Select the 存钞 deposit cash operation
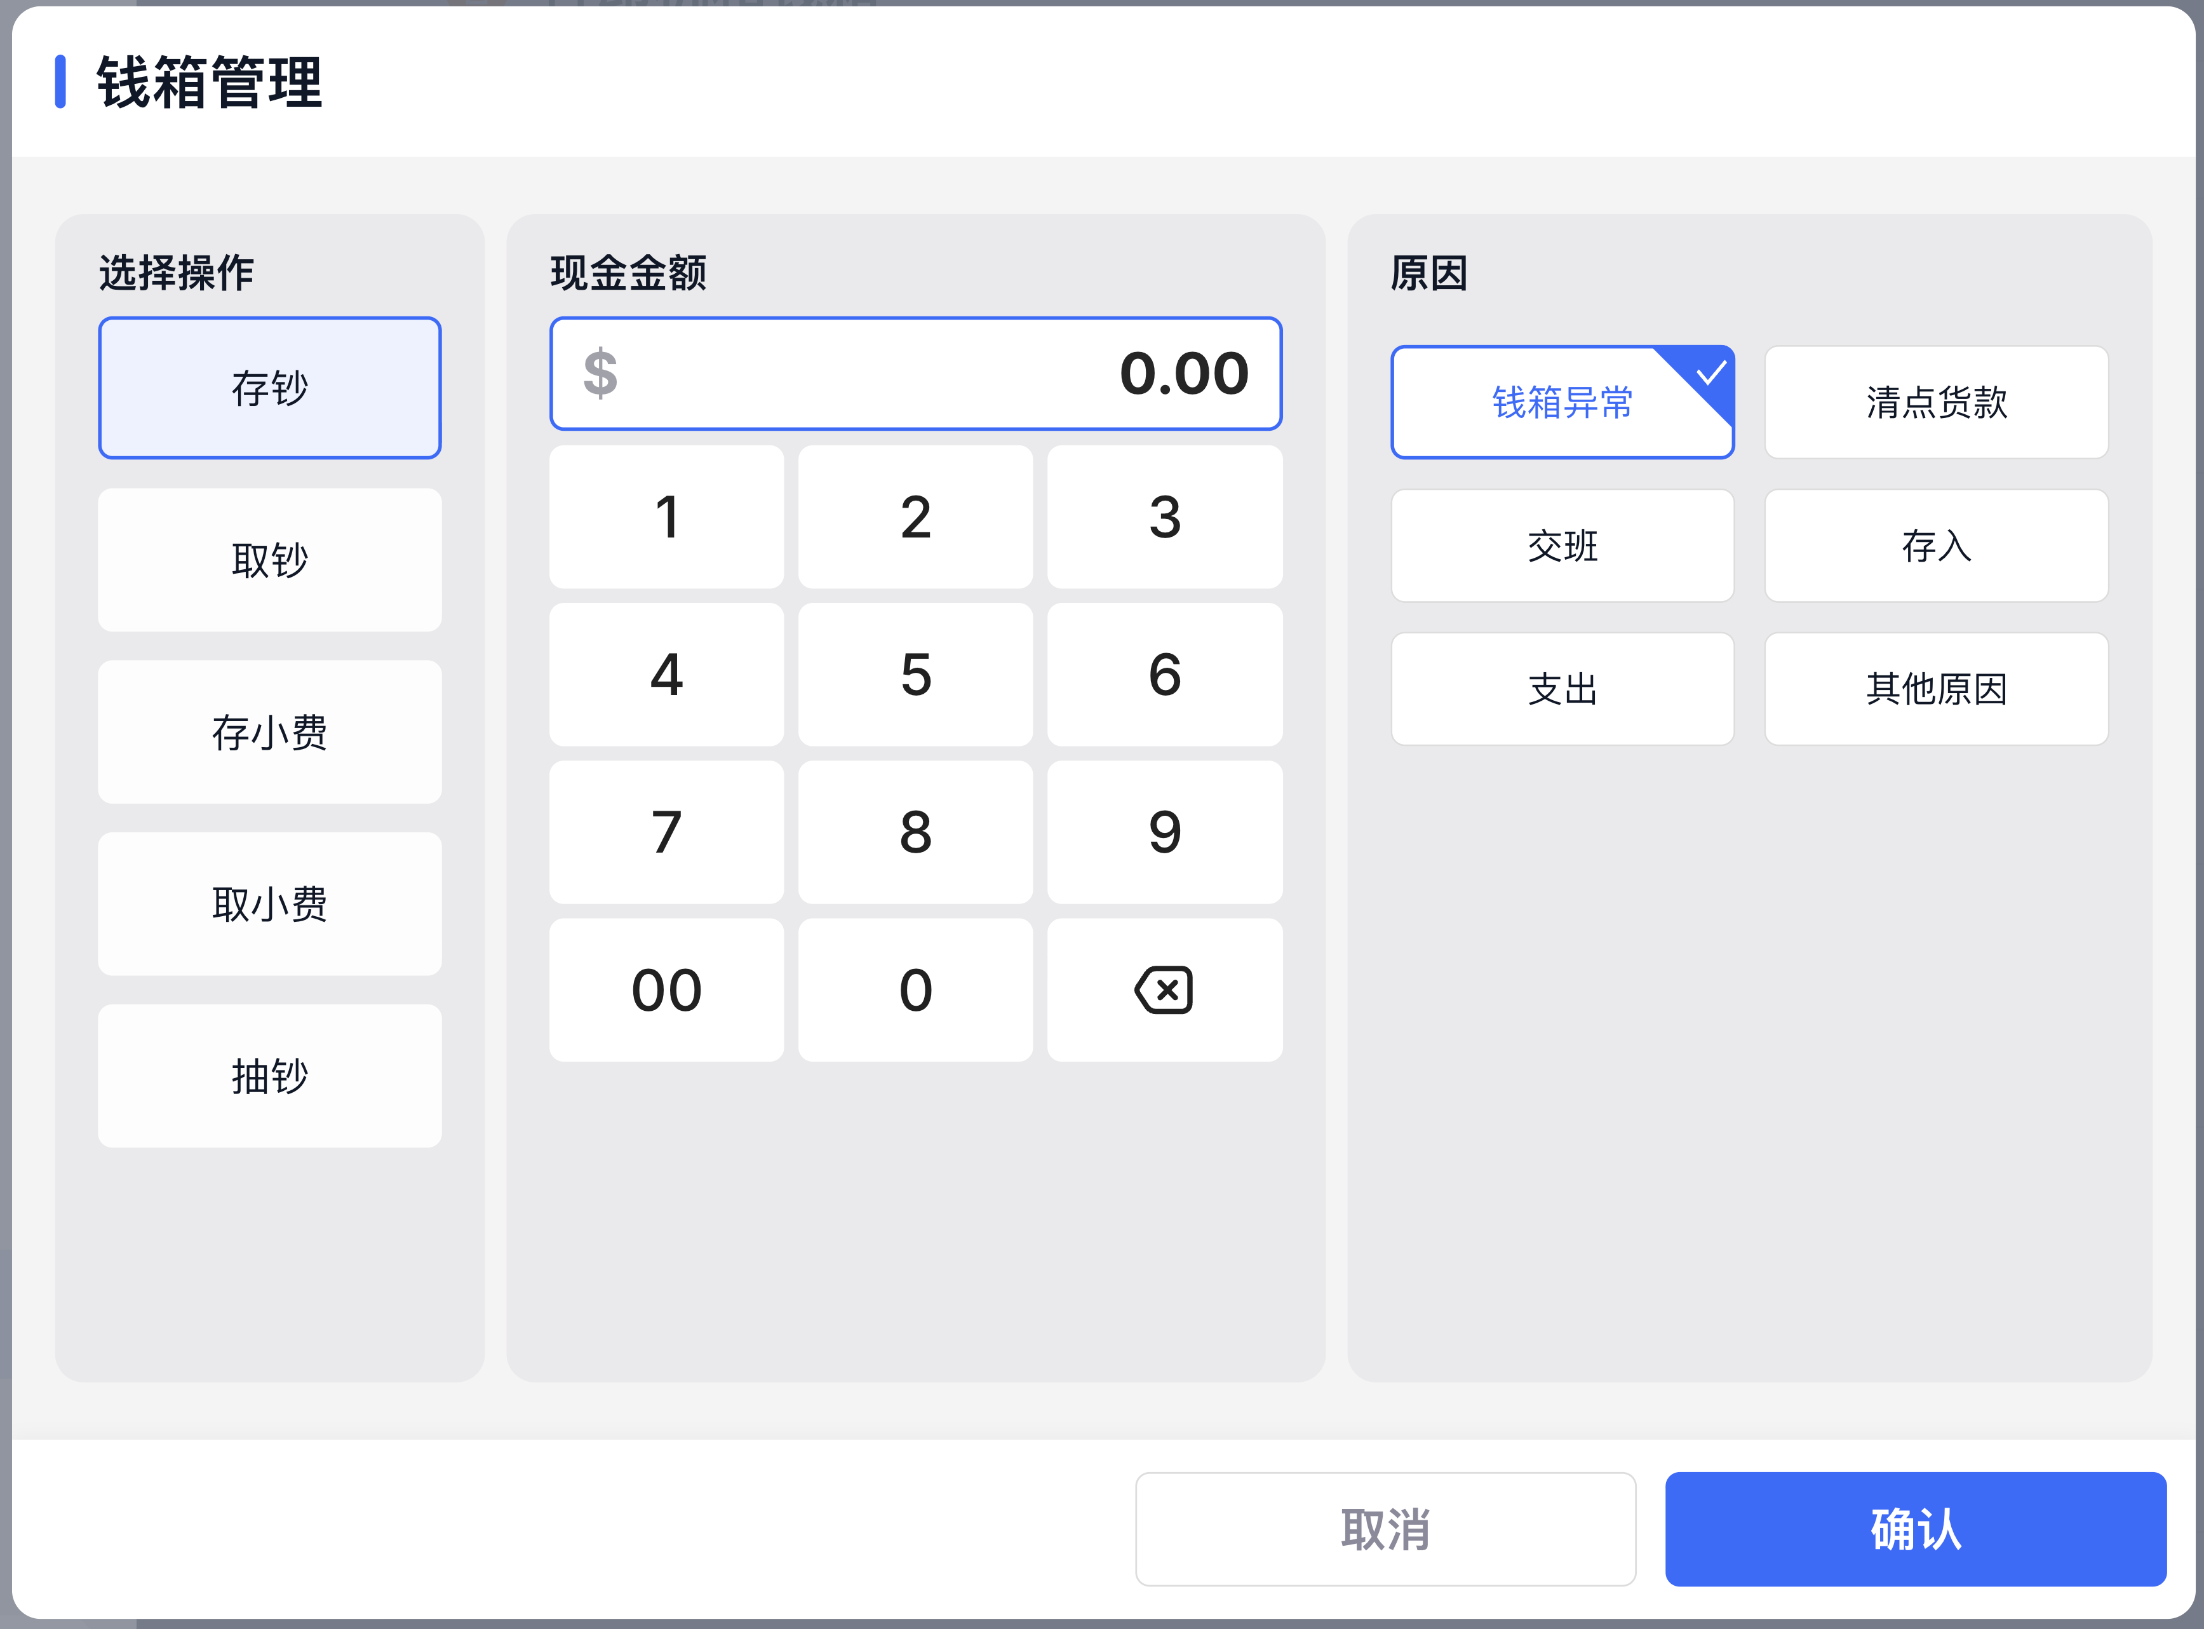 [x=269, y=388]
